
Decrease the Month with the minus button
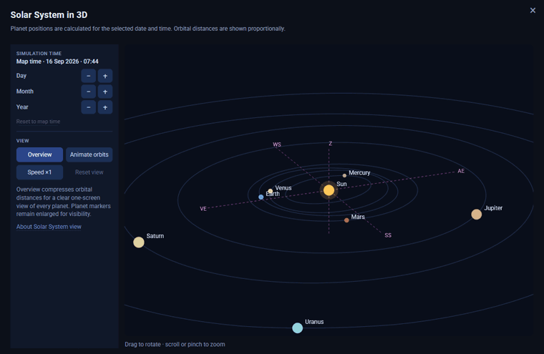(x=89, y=92)
